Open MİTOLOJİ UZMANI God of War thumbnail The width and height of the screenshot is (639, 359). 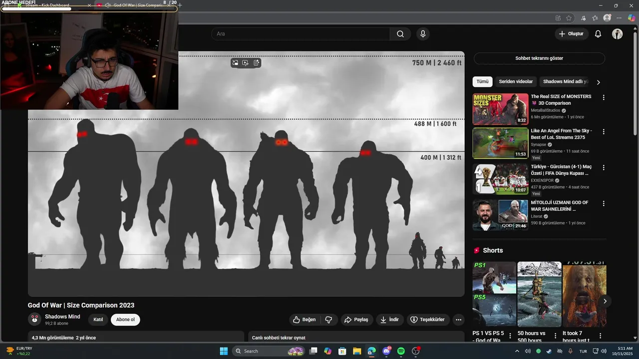(500, 215)
